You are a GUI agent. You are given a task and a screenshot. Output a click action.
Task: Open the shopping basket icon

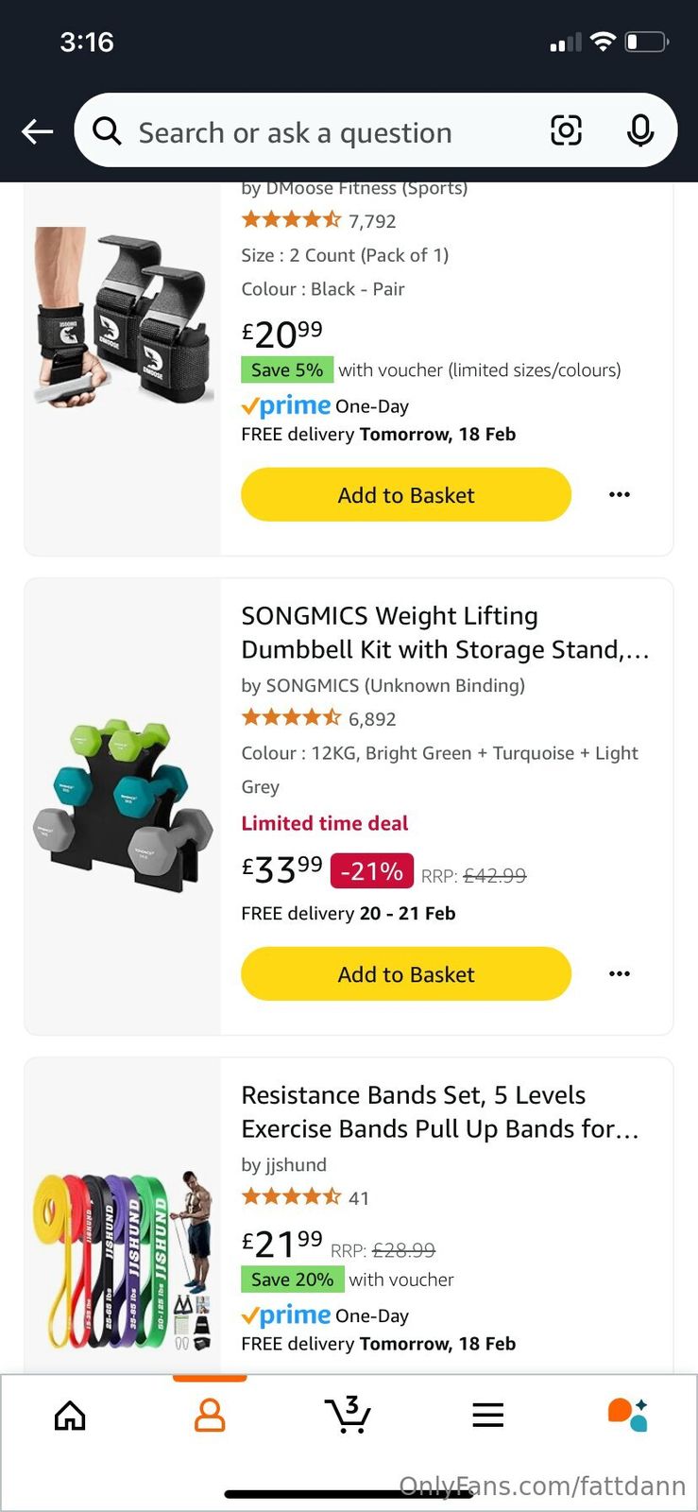click(349, 1415)
